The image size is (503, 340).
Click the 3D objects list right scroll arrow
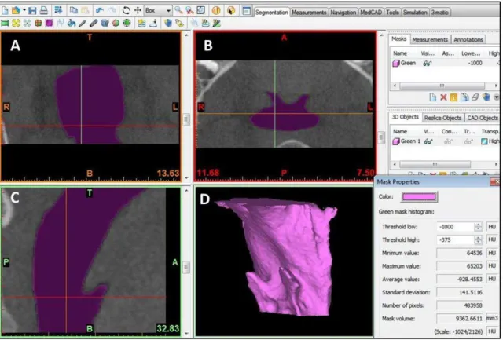coord(496,164)
